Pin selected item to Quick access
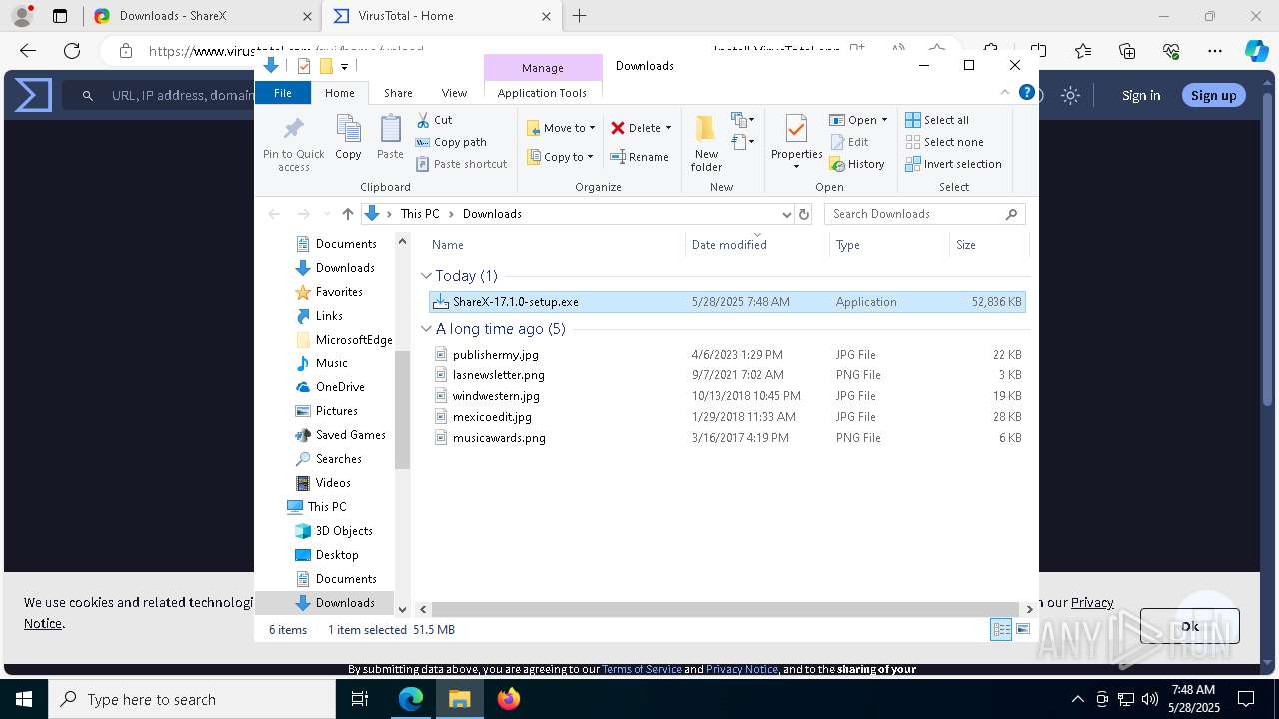Image resolution: width=1279 pixels, height=719 pixels. [x=293, y=143]
